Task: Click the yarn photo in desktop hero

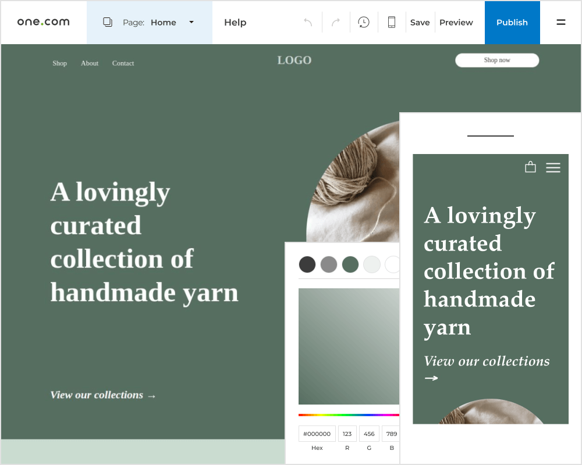Action: pos(353,182)
